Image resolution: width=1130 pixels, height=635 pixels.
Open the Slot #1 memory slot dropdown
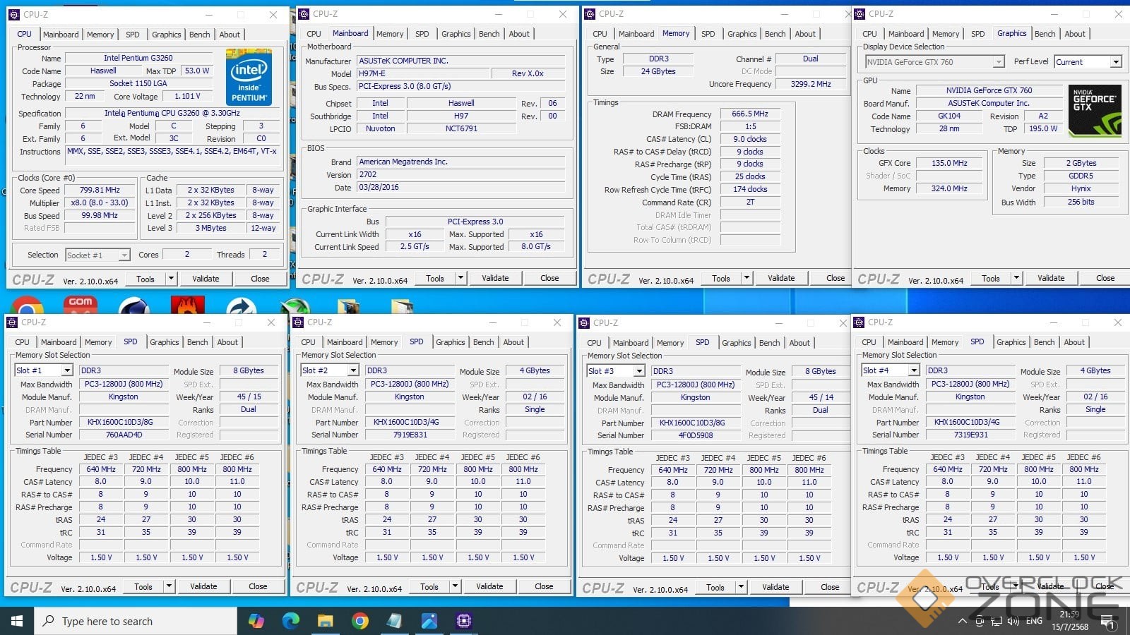66,370
